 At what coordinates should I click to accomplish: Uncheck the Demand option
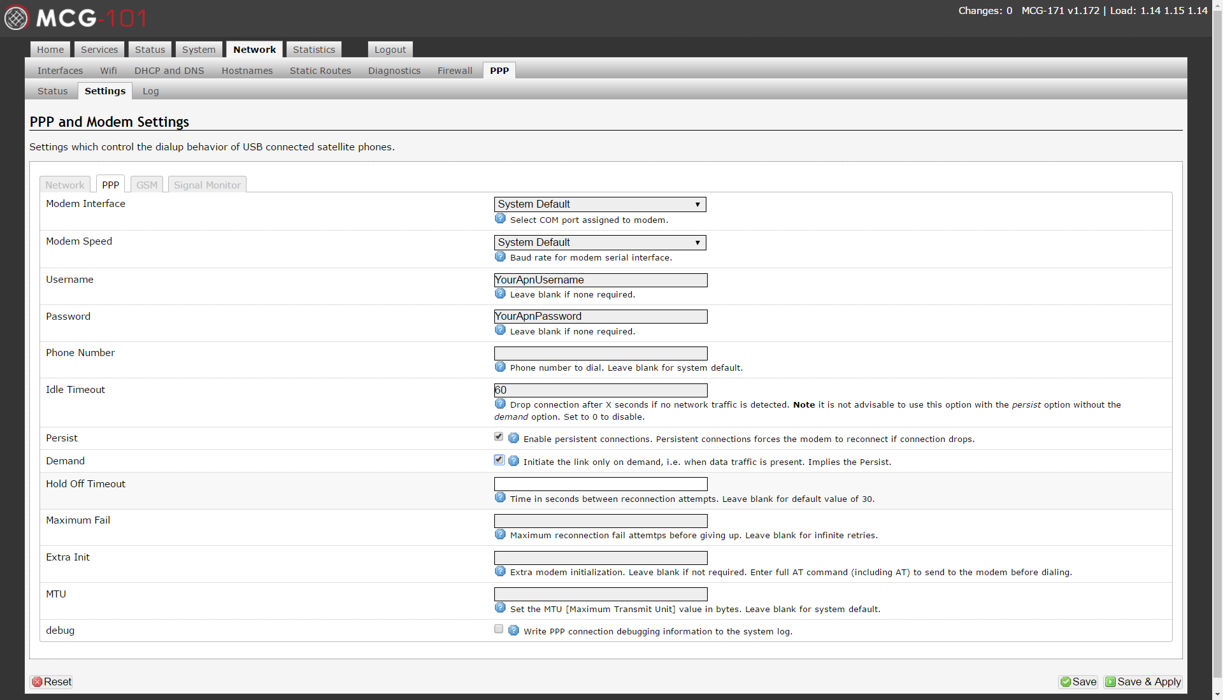(499, 460)
